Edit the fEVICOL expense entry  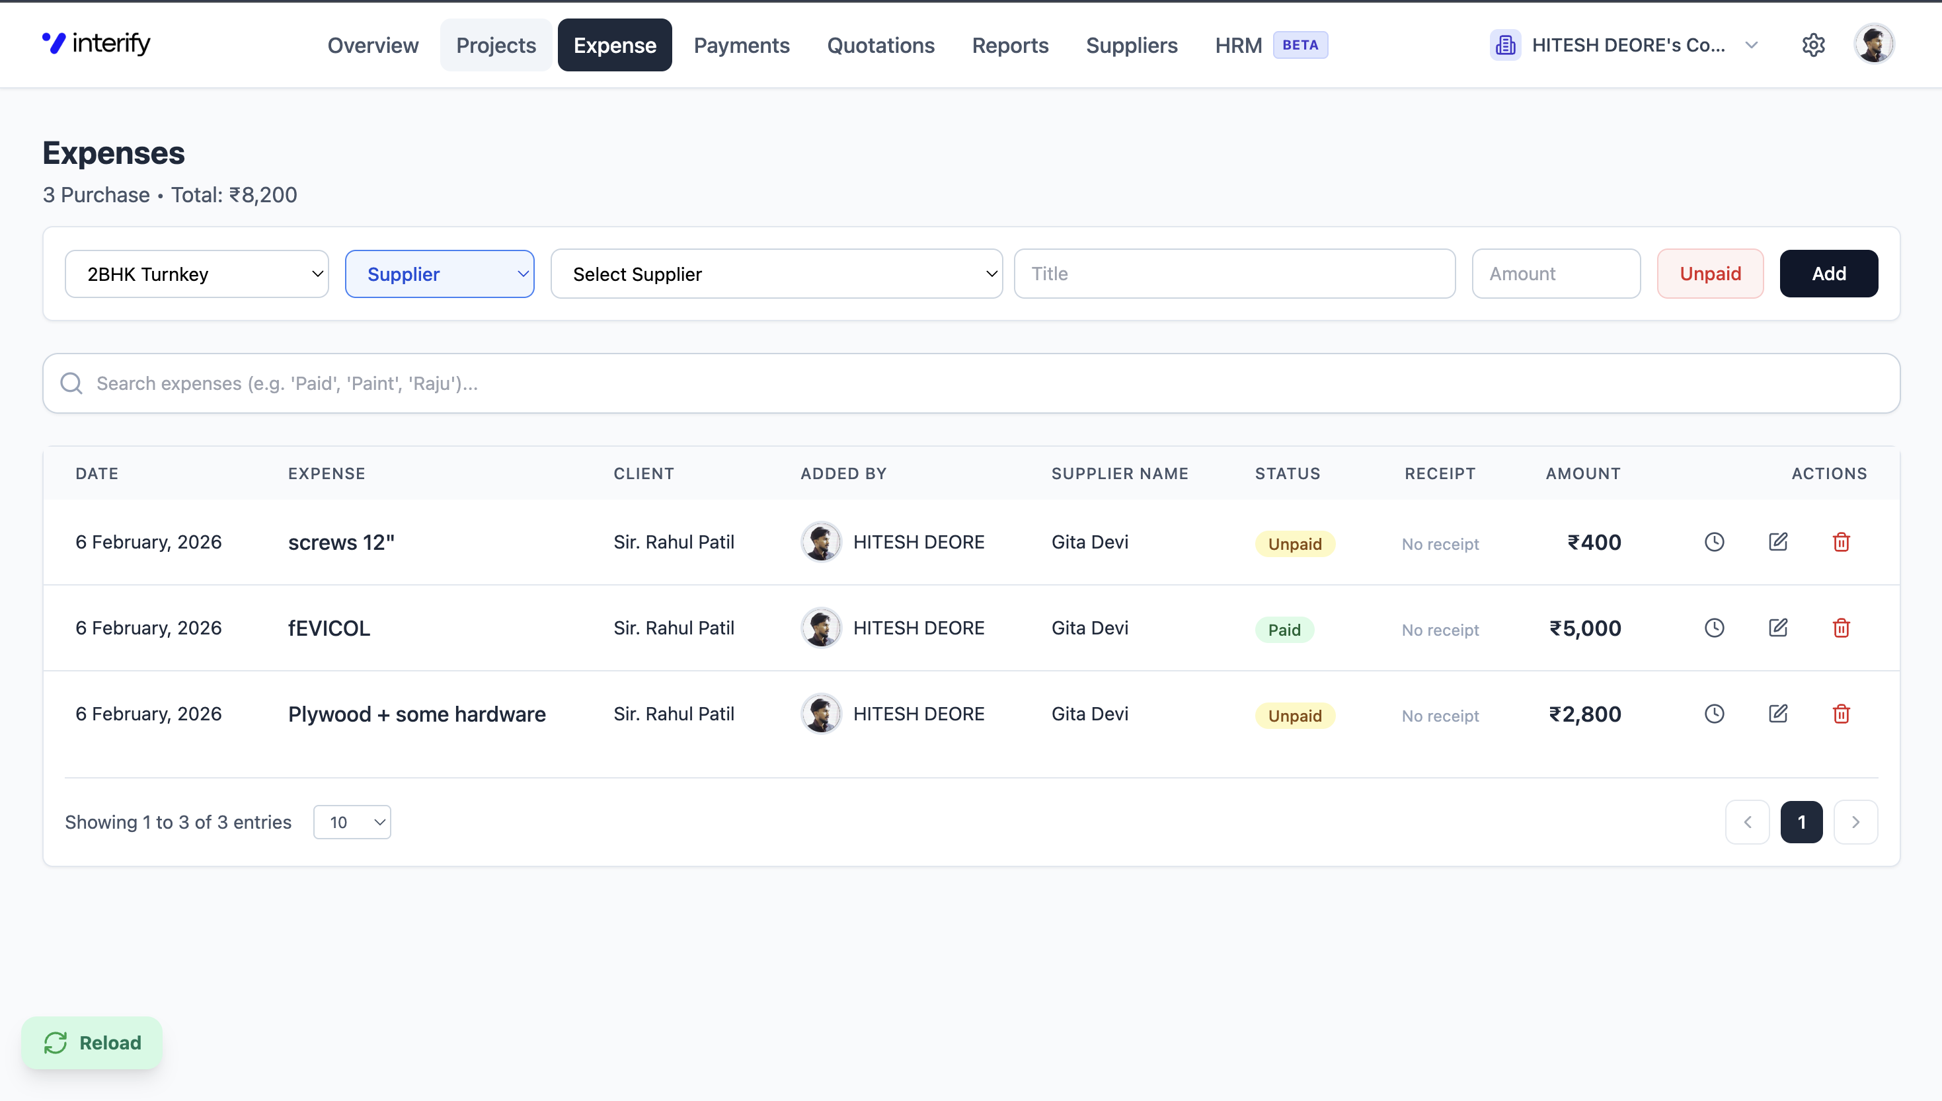1777,628
